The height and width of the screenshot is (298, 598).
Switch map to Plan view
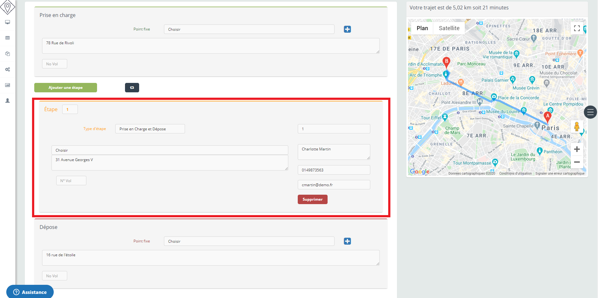coord(422,28)
